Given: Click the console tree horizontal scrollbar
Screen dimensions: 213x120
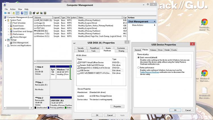Looking at the screenshot, I should 18,108.
